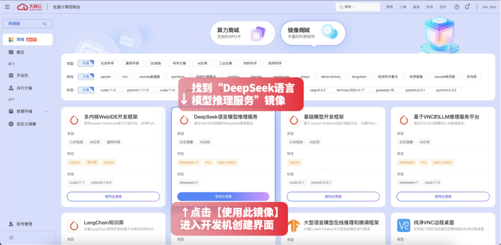Image resolution: width=501 pixels, height=245 pixels.
Task: Click the 多内核WebIDE开发框架 card logo
Action: click(x=74, y=119)
